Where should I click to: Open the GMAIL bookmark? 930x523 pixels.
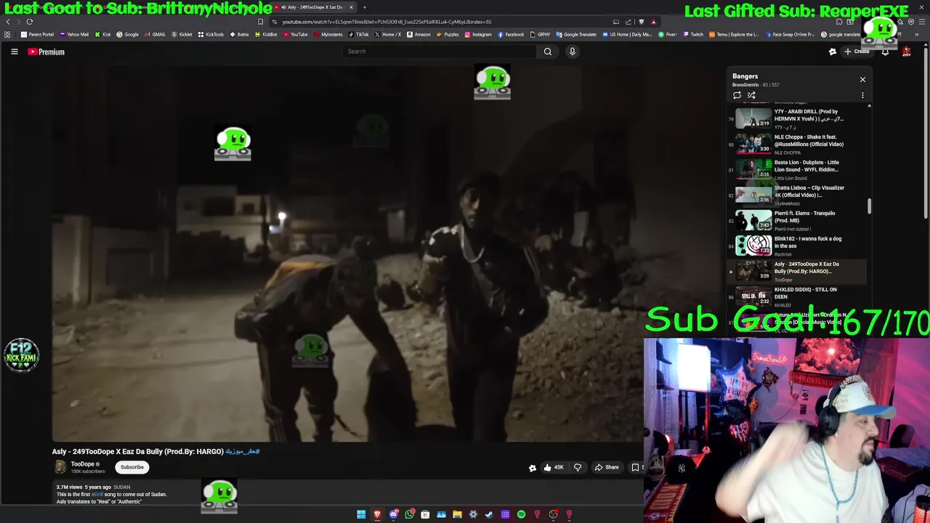(155, 34)
